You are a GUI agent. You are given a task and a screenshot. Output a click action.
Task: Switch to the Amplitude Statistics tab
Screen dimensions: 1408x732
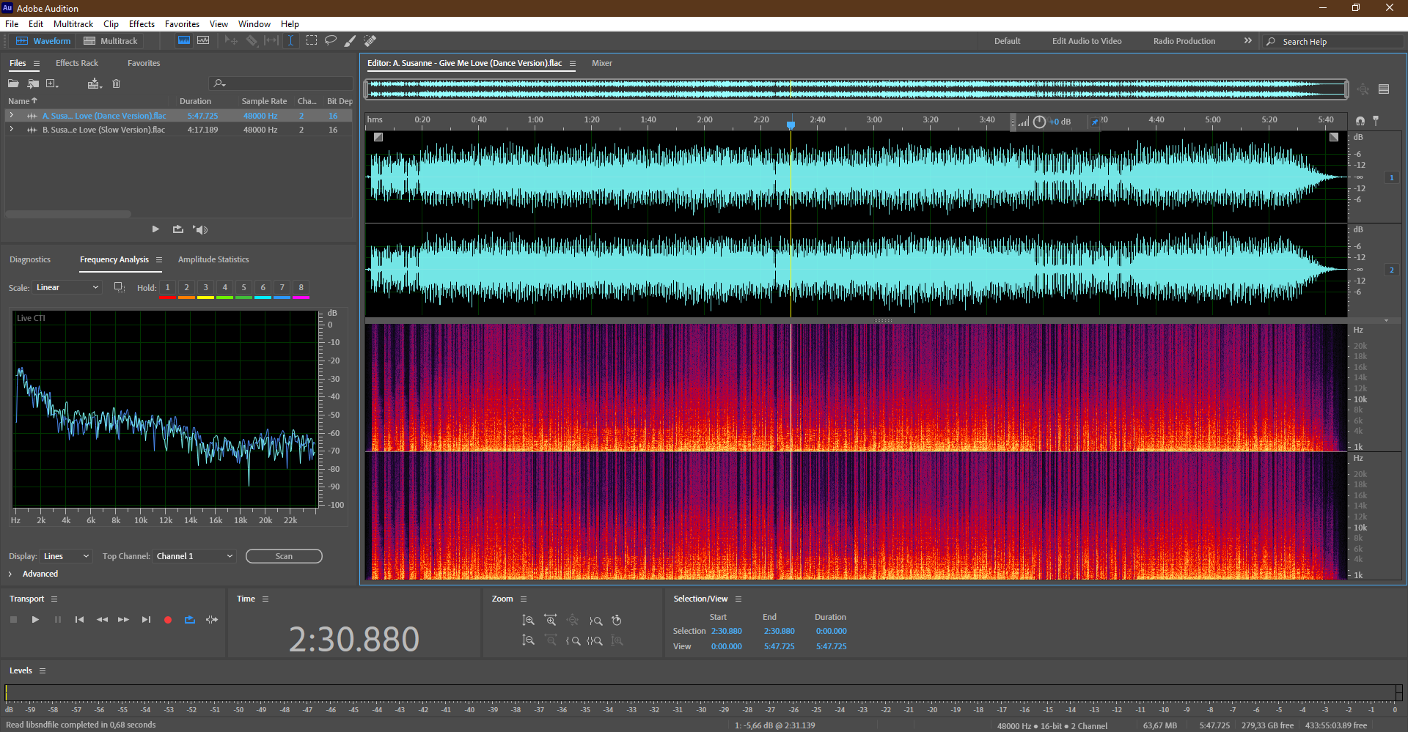[213, 259]
